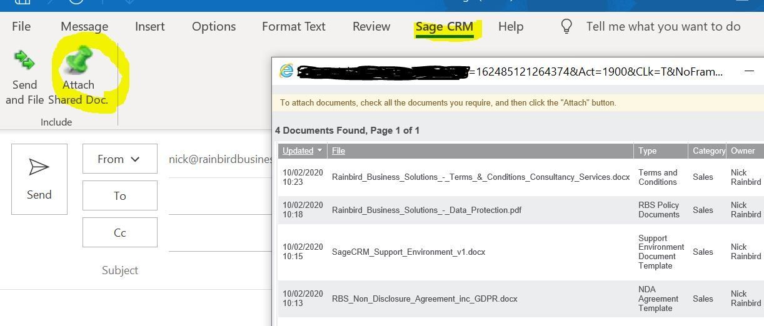Select SageCRM_Support_Environment_v1.docx file
The image size is (764, 326).
coord(408,252)
